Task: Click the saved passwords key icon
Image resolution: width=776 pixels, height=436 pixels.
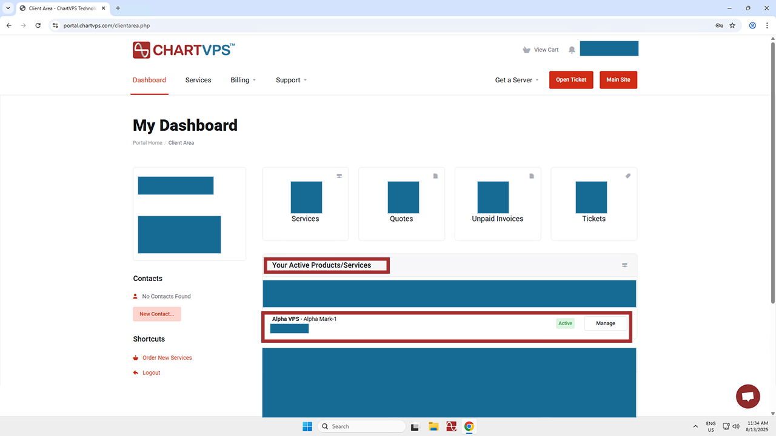Action: pos(719,25)
